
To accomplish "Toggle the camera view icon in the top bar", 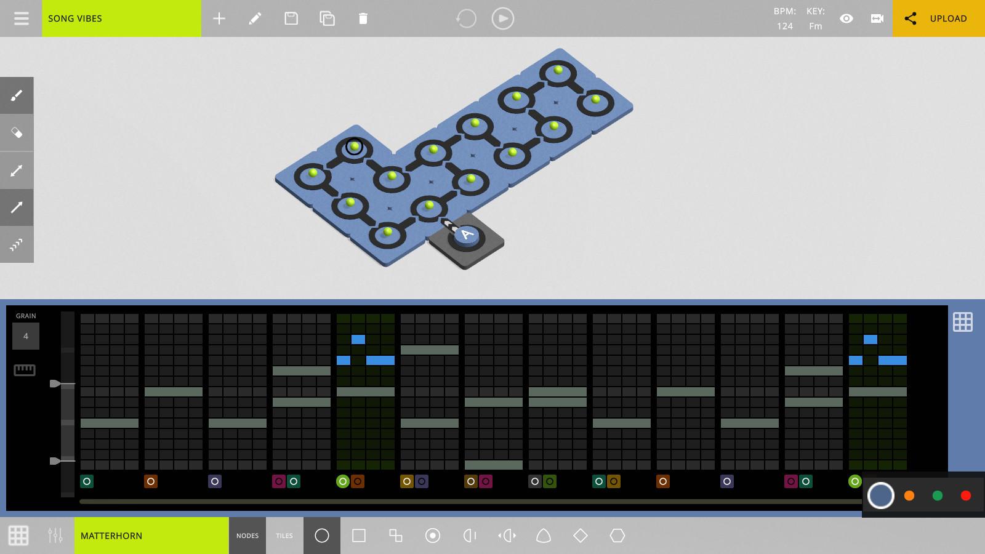I will [877, 18].
